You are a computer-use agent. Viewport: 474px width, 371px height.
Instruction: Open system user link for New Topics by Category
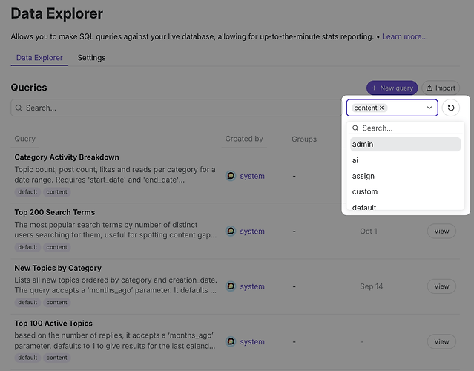[x=252, y=286]
